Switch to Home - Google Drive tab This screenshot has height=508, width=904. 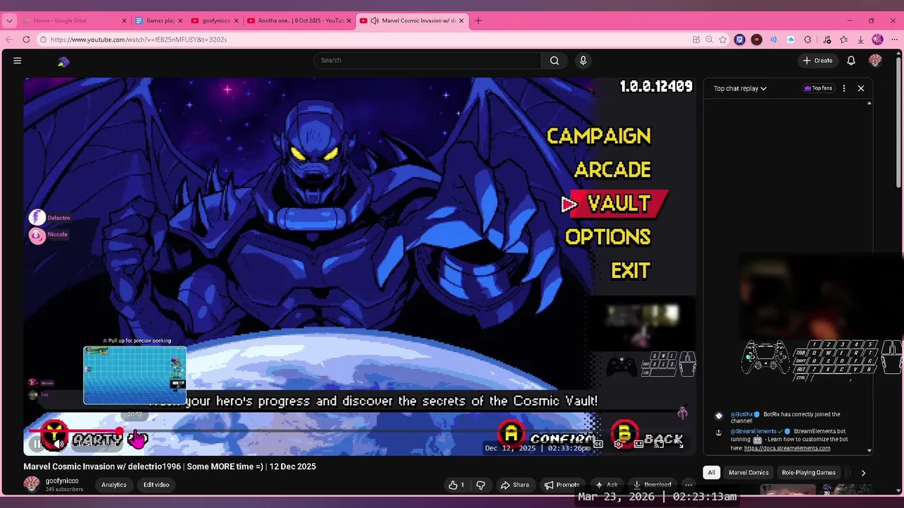pyautogui.click(x=75, y=20)
